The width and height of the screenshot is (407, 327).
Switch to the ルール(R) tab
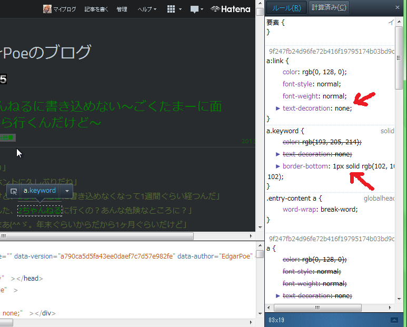[286, 7]
